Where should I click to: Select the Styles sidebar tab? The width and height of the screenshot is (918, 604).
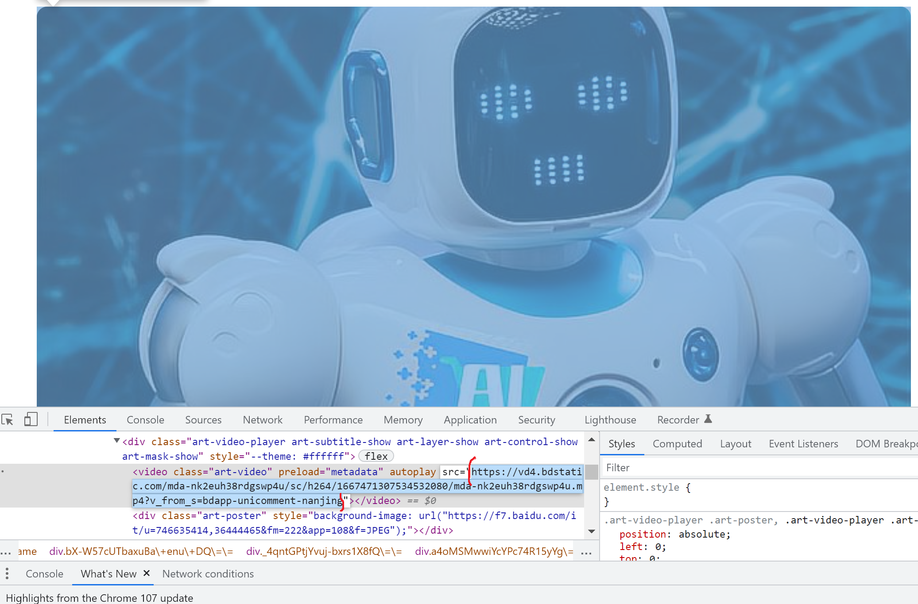pos(621,444)
